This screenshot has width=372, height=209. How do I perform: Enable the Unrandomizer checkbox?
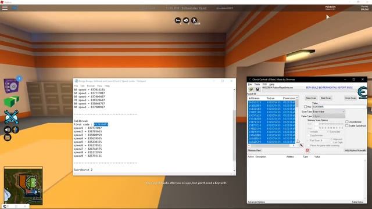[x=347, y=122]
